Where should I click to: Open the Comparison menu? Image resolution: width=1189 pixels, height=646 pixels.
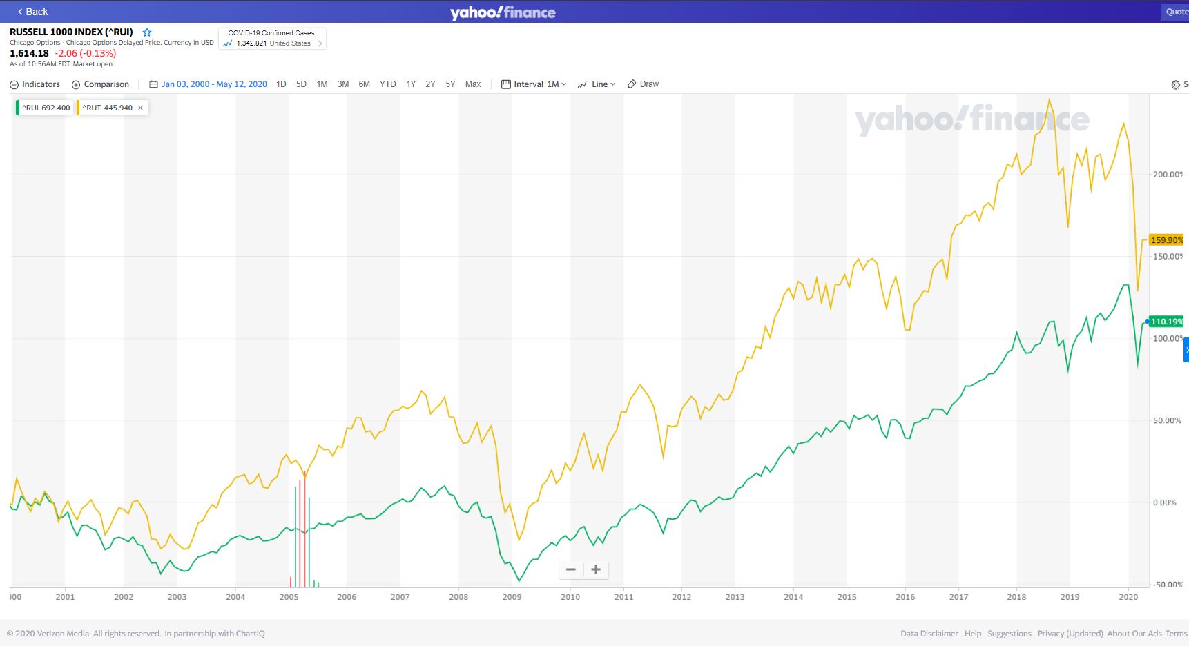point(101,84)
